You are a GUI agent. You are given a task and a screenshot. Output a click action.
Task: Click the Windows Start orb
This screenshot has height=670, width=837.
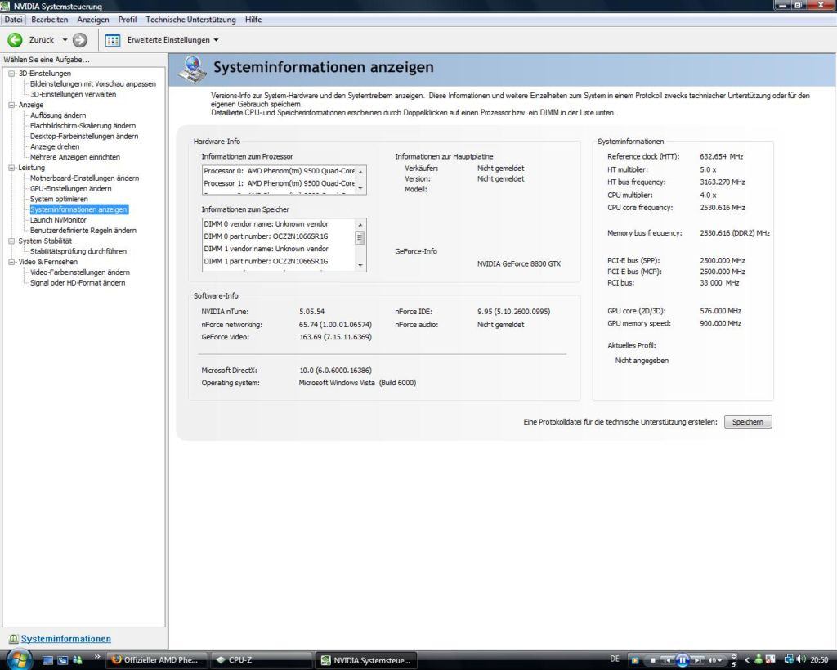pos(20,659)
